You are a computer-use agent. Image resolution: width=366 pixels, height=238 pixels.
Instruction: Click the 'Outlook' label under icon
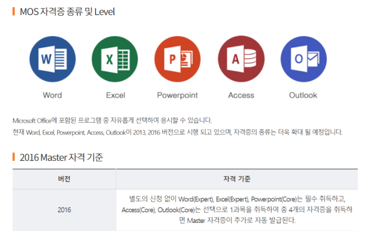(303, 95)
